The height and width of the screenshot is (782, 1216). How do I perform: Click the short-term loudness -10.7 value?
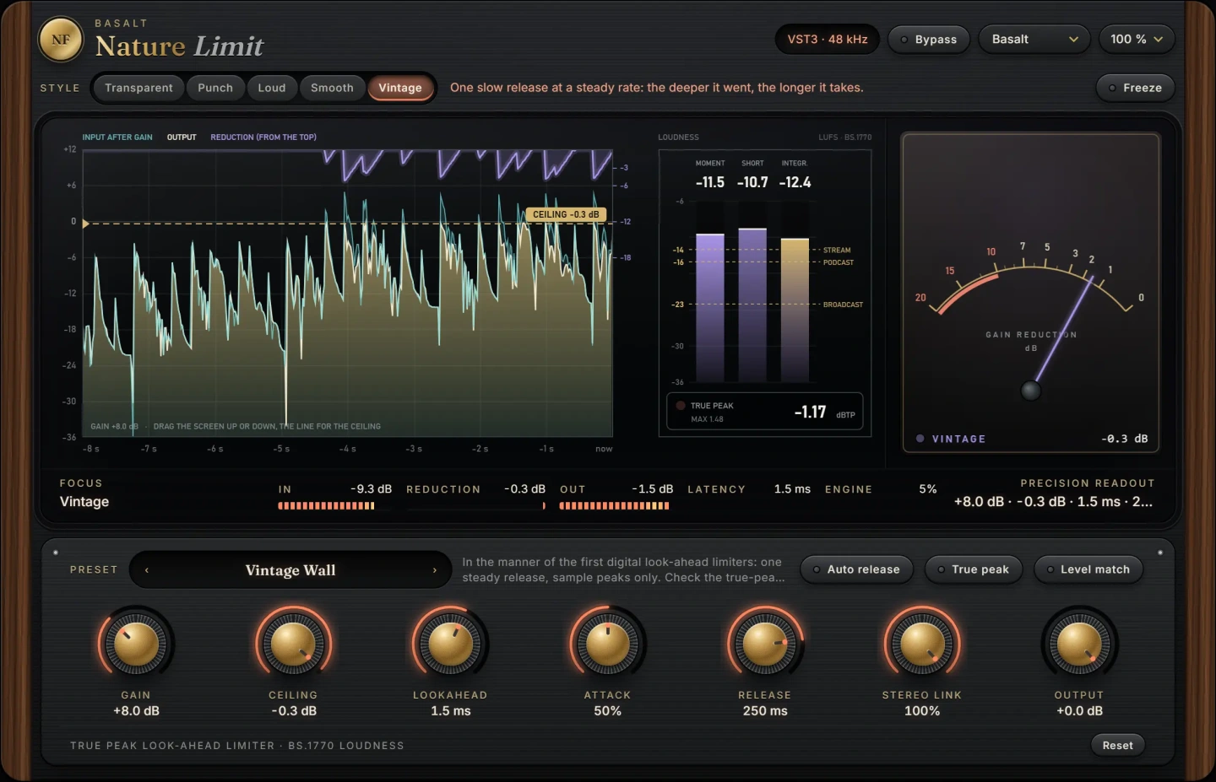(752, 182)
